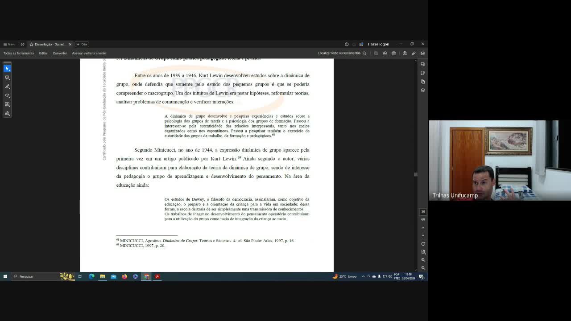
Task: Click the volume icon in system tray
Action: click(x=390, y=276)
